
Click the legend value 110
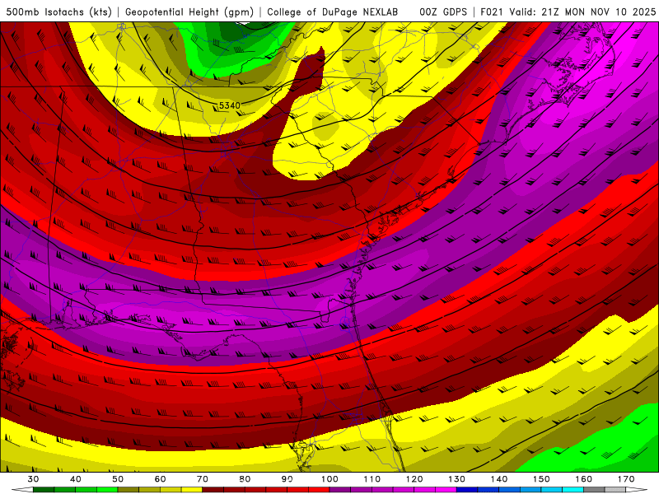(x=372, y=479)
